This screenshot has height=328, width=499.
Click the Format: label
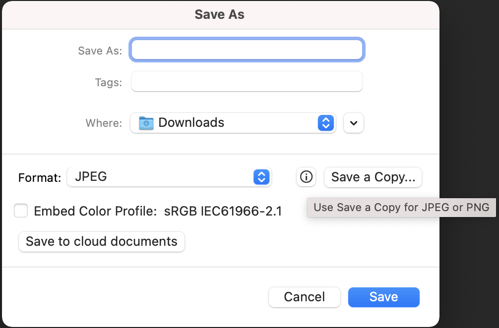point(40,177)
